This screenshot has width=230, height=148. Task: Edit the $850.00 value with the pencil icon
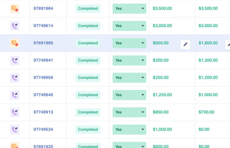click(185, 45)
